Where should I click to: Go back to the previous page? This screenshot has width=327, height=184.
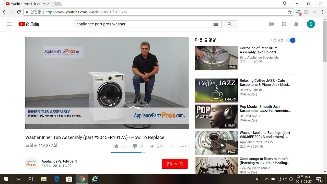pyautogui.click(x=5, y=12)
